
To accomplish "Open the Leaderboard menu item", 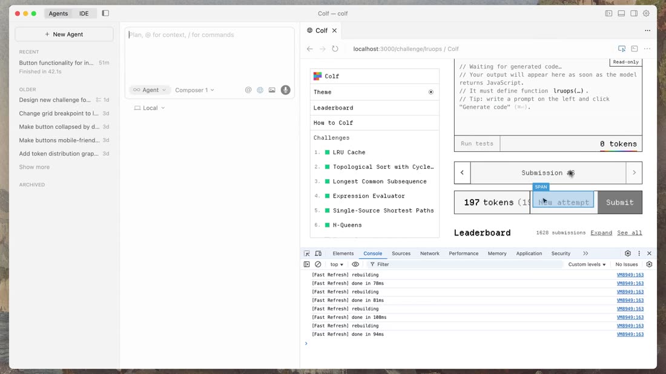I will 375,108.
